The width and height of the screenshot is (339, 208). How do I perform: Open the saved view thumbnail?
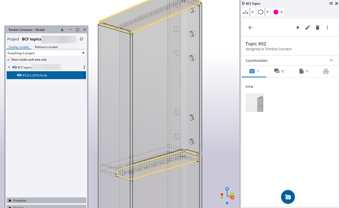pyautogui.click(x=255, y=103)
